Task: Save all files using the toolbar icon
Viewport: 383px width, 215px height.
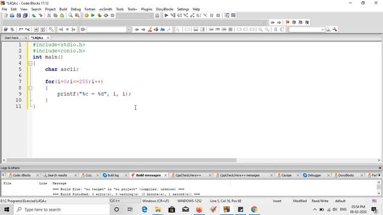Action: click(25, 16)
